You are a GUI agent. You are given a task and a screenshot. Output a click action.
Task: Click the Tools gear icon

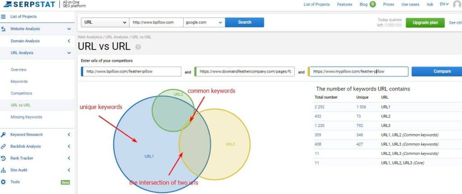(x=4, y=182)
